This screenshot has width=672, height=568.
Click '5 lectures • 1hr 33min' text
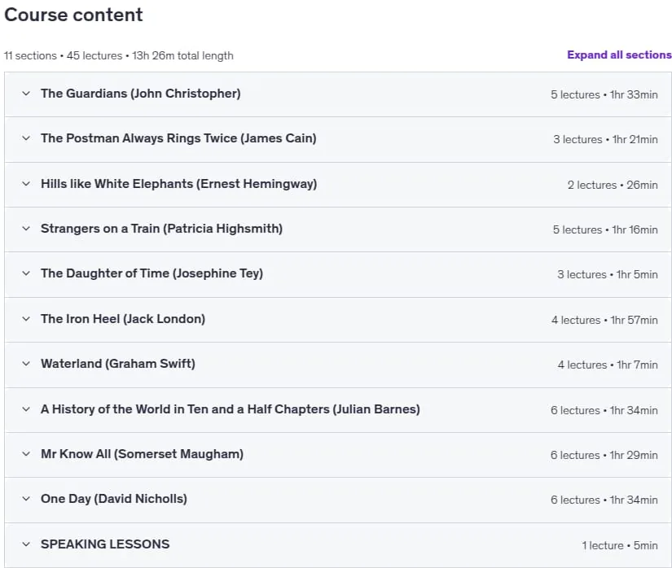point(604,94)
